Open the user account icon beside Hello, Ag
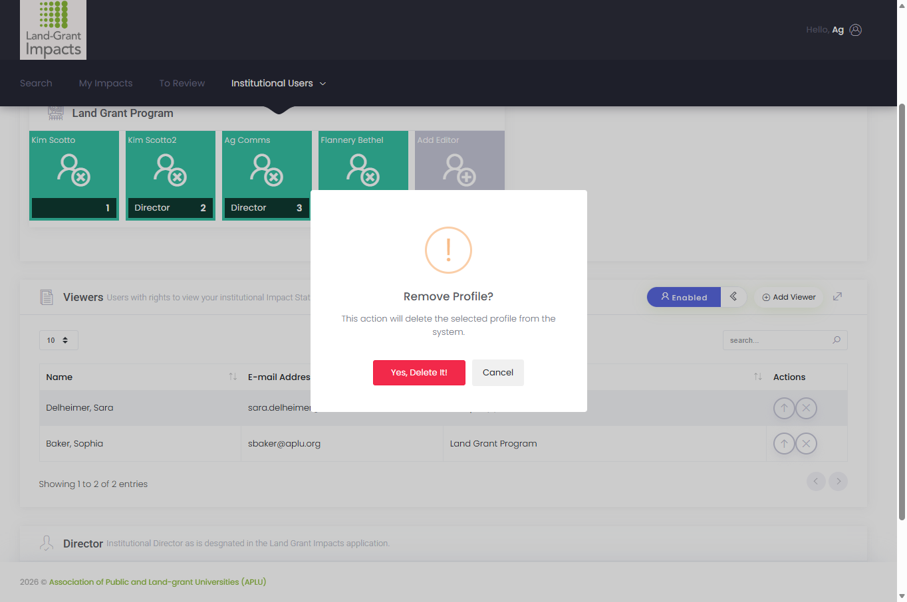 coord(856,30)
